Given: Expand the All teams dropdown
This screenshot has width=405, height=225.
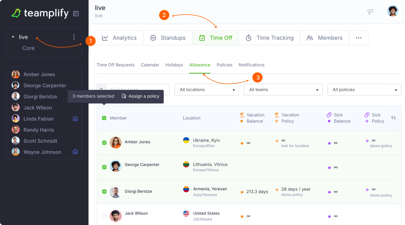Looking at the screenshot, I should click(x=283, y=90).
